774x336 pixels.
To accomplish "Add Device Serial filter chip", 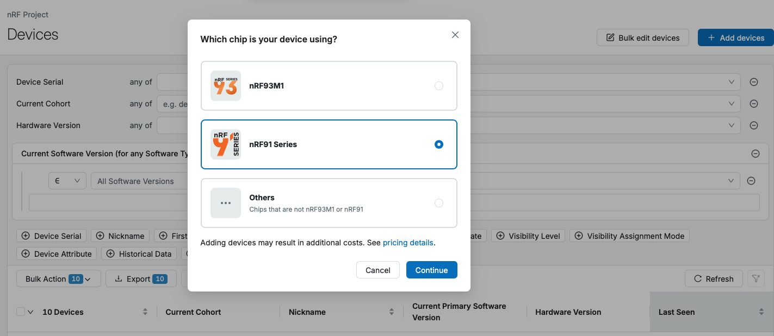I will tap(51, 236).
